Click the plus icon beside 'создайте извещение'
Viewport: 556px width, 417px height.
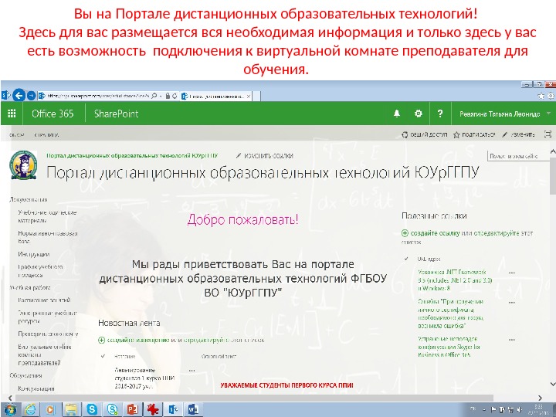[101, 340]
